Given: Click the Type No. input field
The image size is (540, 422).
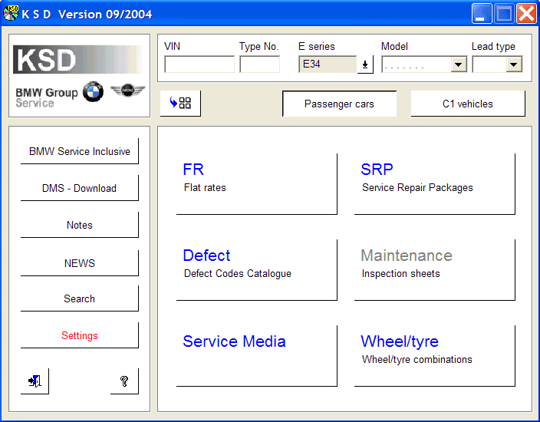Looking at the screenshot, I should [260, 64].
